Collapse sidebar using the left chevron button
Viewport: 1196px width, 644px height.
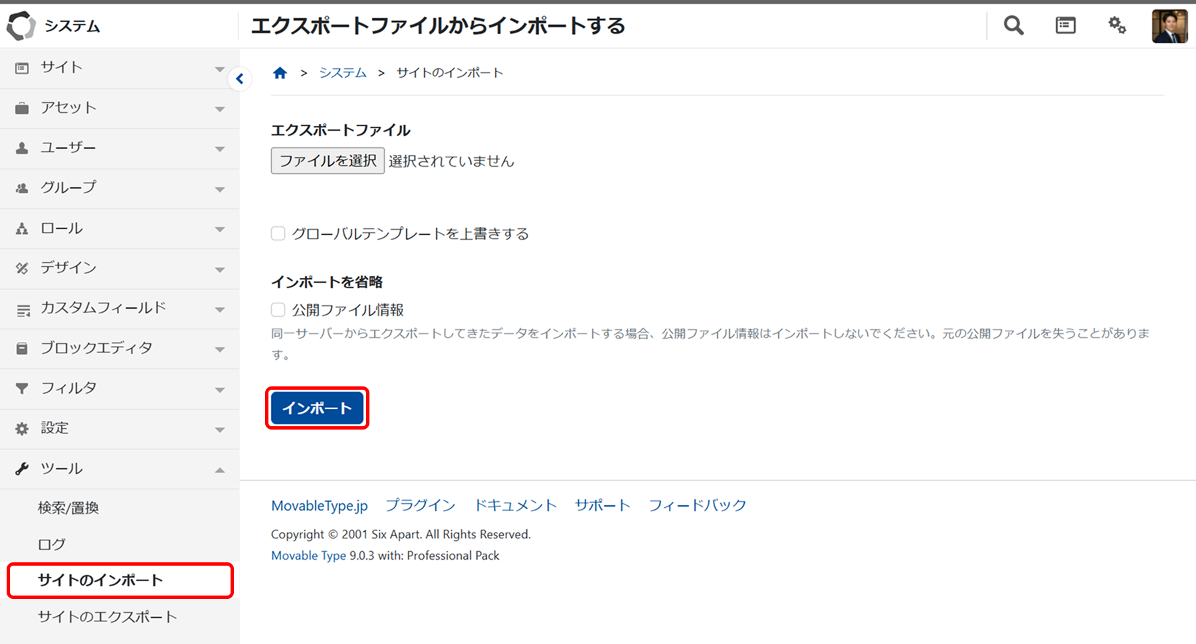pos(240,79)
